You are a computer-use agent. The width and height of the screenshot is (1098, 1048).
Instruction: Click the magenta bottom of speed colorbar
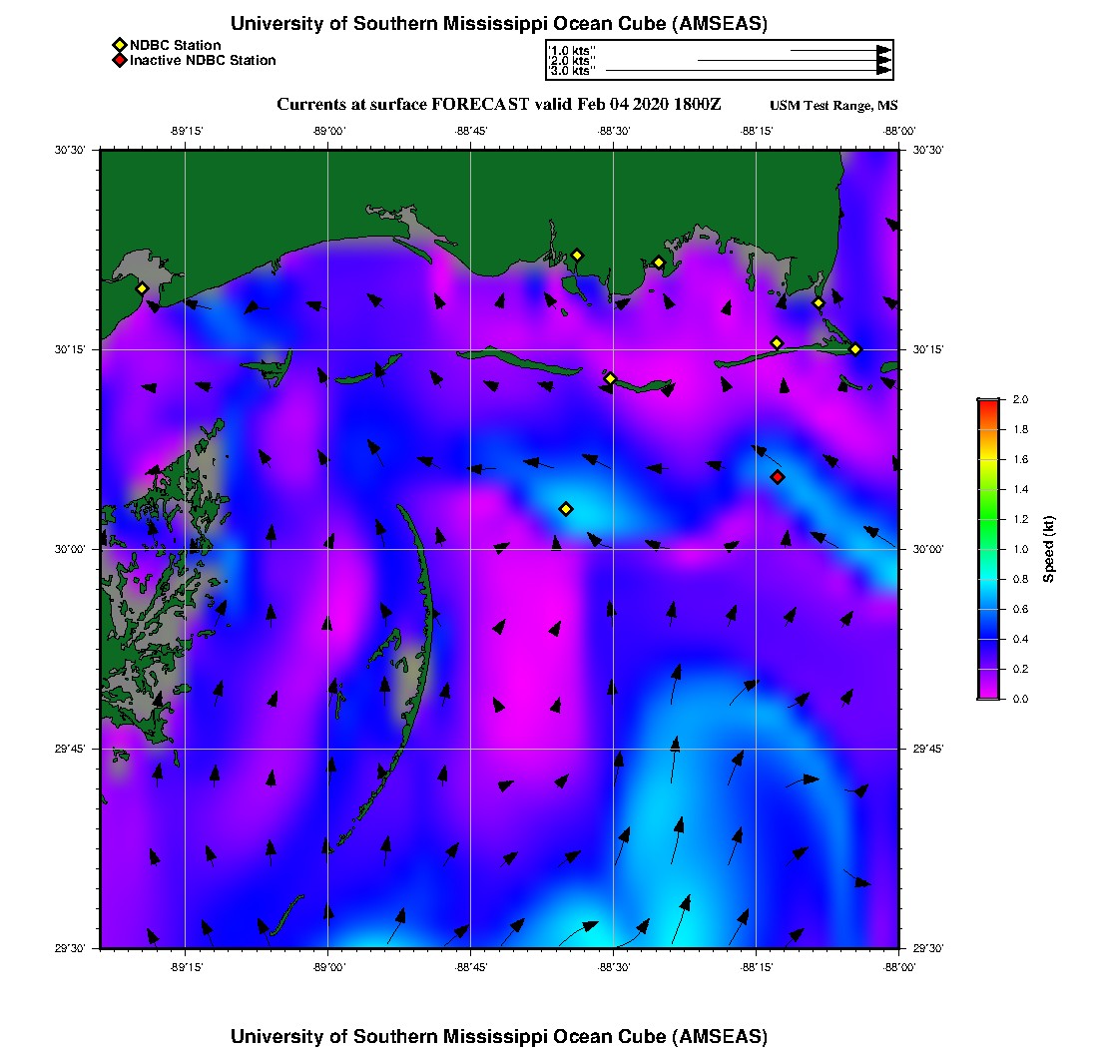[988, 693]
